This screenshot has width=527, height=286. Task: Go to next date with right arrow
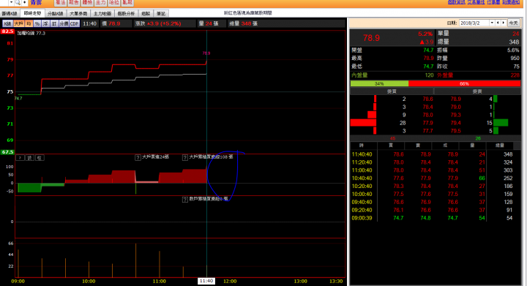coord(504,23)
